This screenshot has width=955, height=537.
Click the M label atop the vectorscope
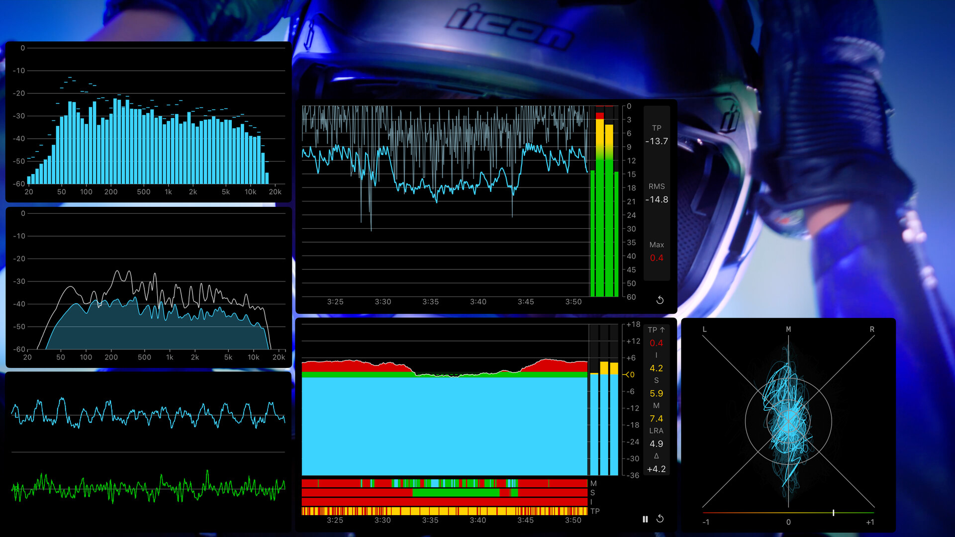pyautogui.click(x=788, y=329)
